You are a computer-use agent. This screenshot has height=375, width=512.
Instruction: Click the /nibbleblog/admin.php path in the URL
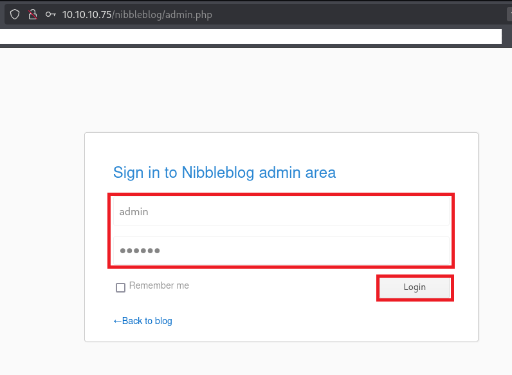(162, 15)
